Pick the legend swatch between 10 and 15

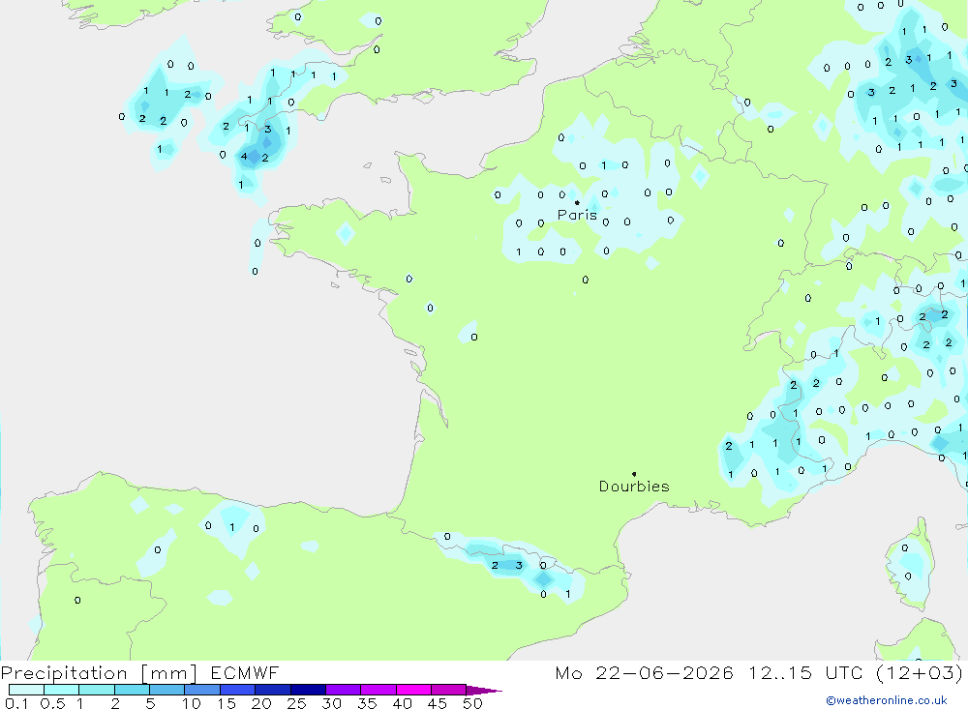202,690
